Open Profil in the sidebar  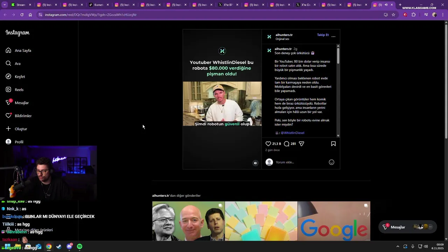pyautogui.click(x=15, y=142)
